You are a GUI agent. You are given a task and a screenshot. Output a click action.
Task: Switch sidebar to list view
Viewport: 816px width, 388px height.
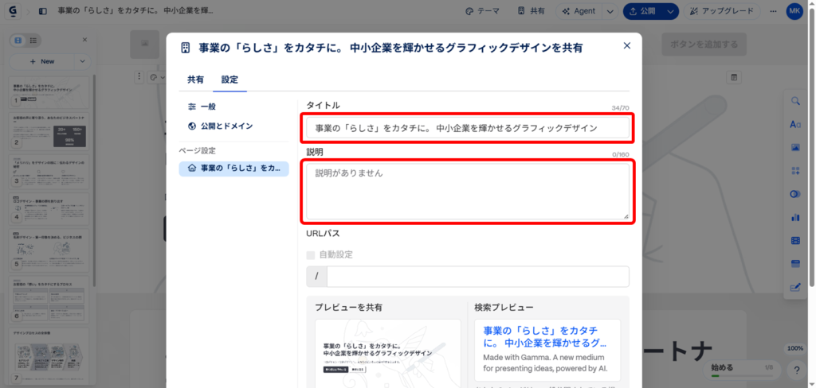pyautogui.click(x=33, y=40)
